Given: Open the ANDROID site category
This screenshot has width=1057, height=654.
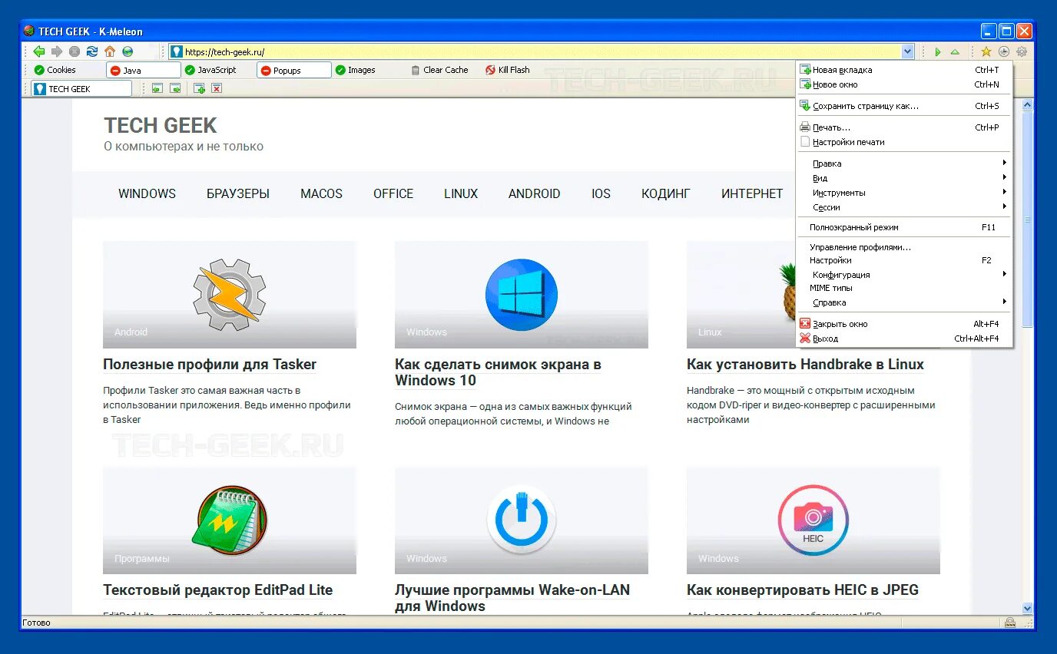Looking at the screenshot, I should click(x=534, y=193).
